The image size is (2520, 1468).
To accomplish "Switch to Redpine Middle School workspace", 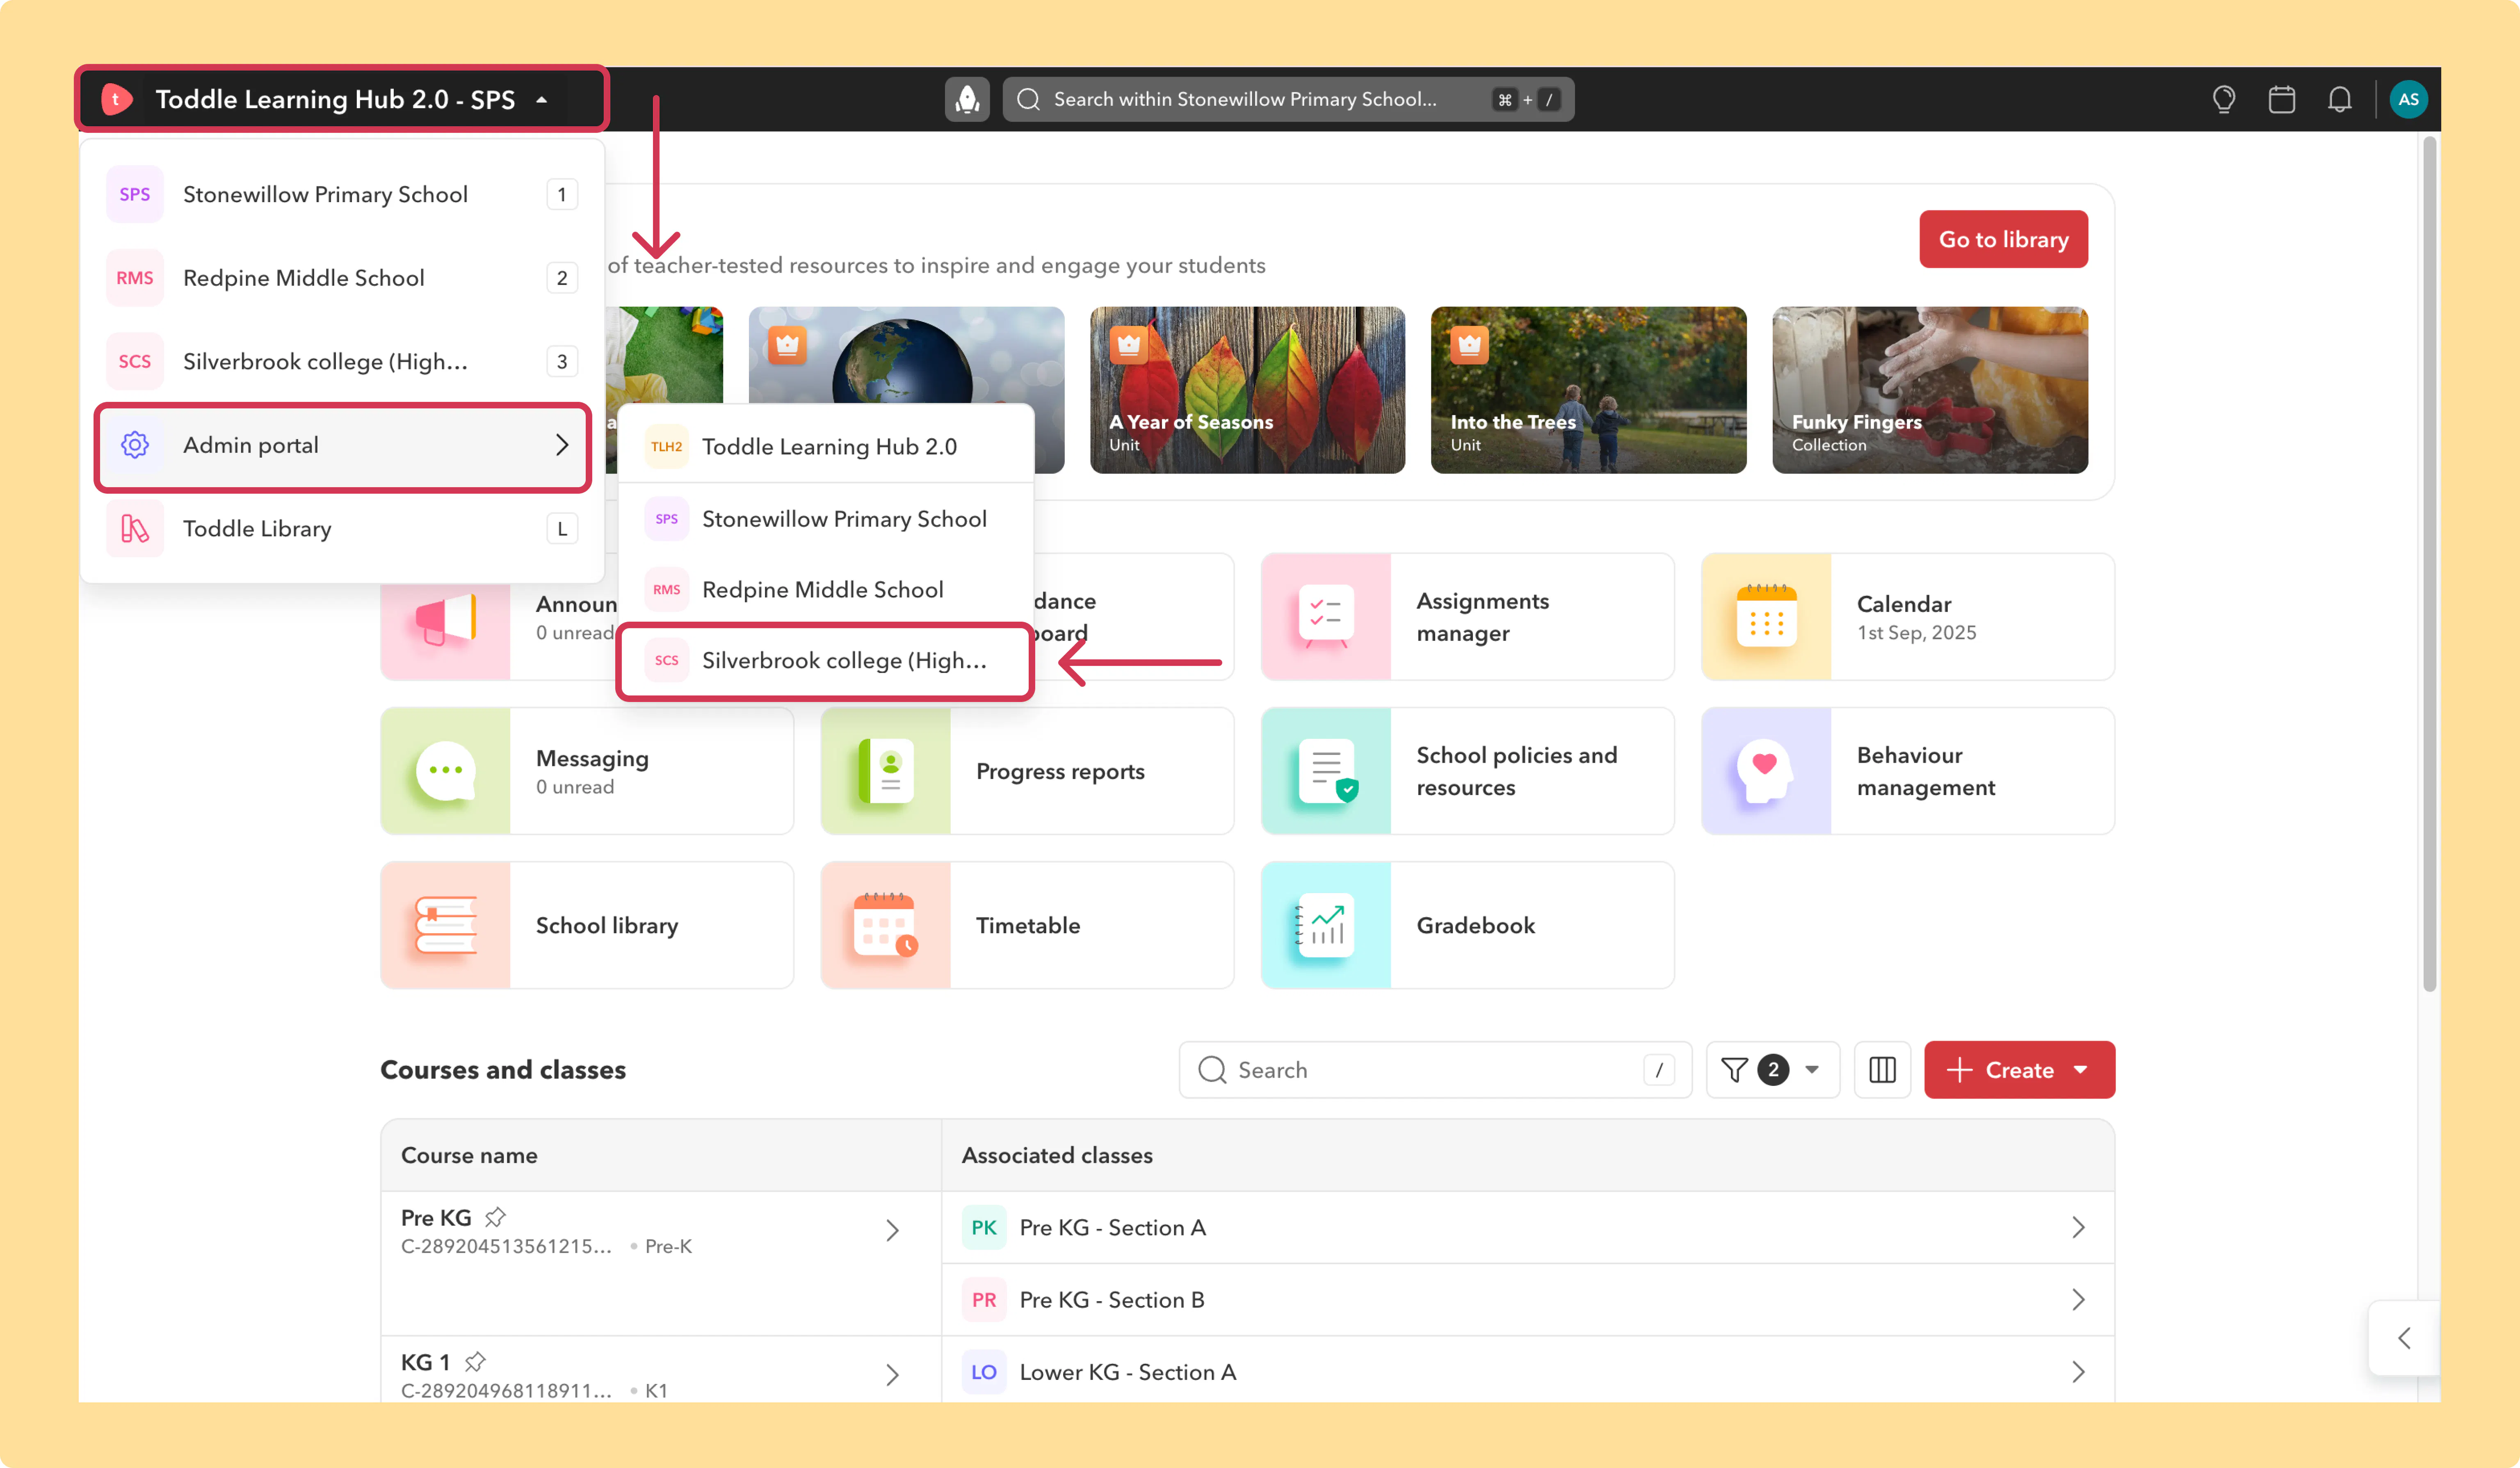I will click(342, 278).
